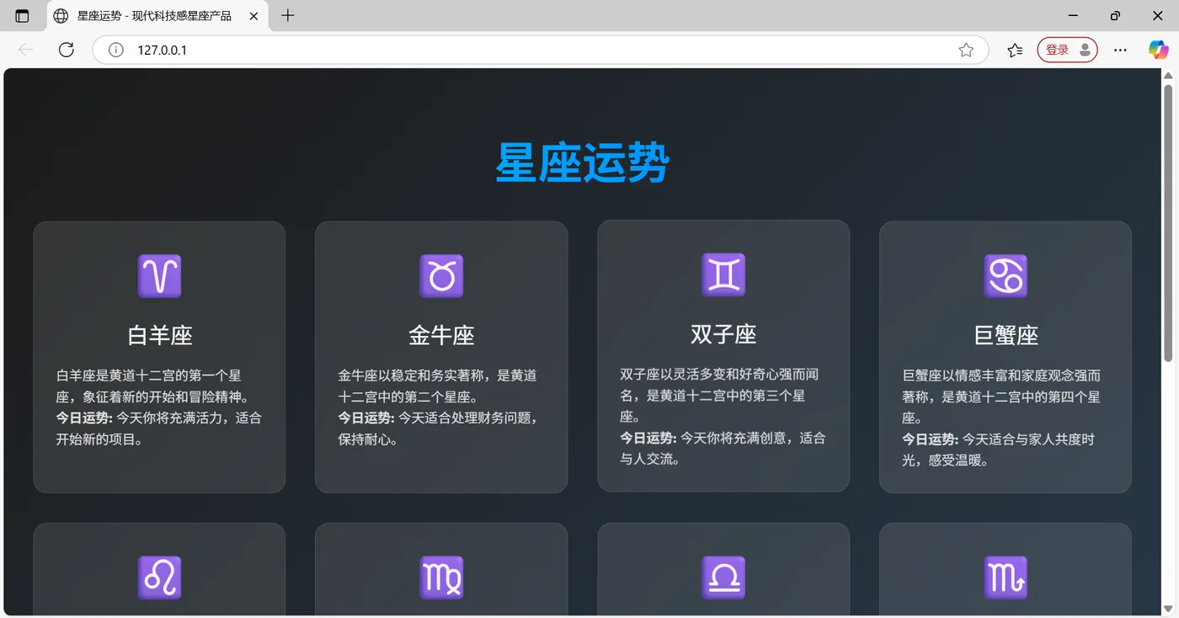1179x618 pixels.
Task: Close the 星座运势 browser tab
Action: (x=254, y=16)
